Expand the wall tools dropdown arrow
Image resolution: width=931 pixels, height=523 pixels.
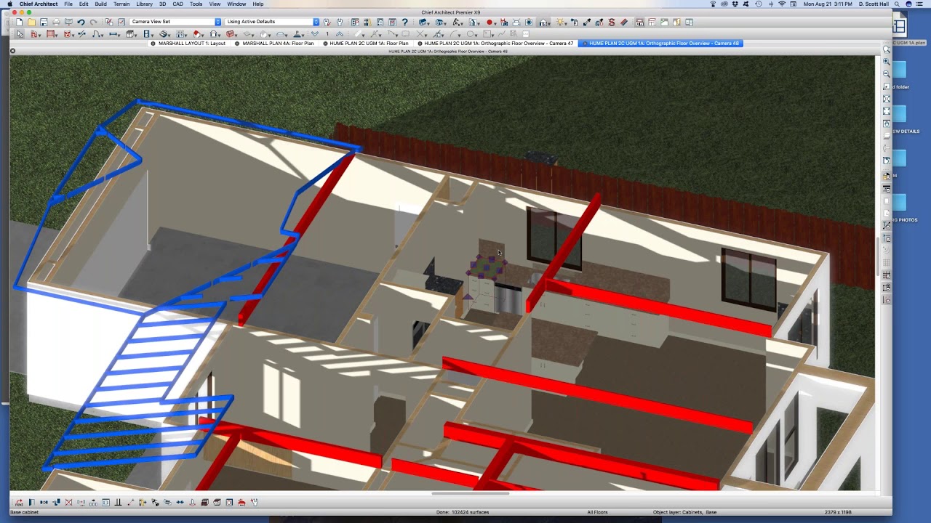[39, 36]
